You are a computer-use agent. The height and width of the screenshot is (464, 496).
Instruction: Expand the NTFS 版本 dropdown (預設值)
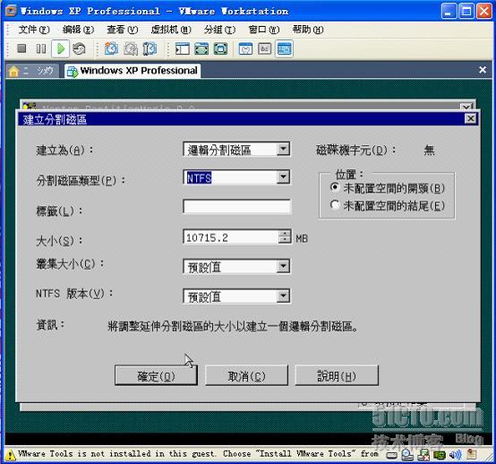click(283, 296)
